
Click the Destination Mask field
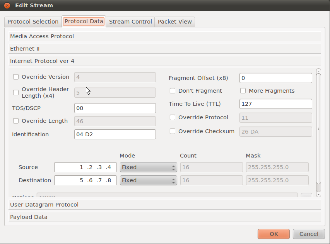(x=277, y=180)
